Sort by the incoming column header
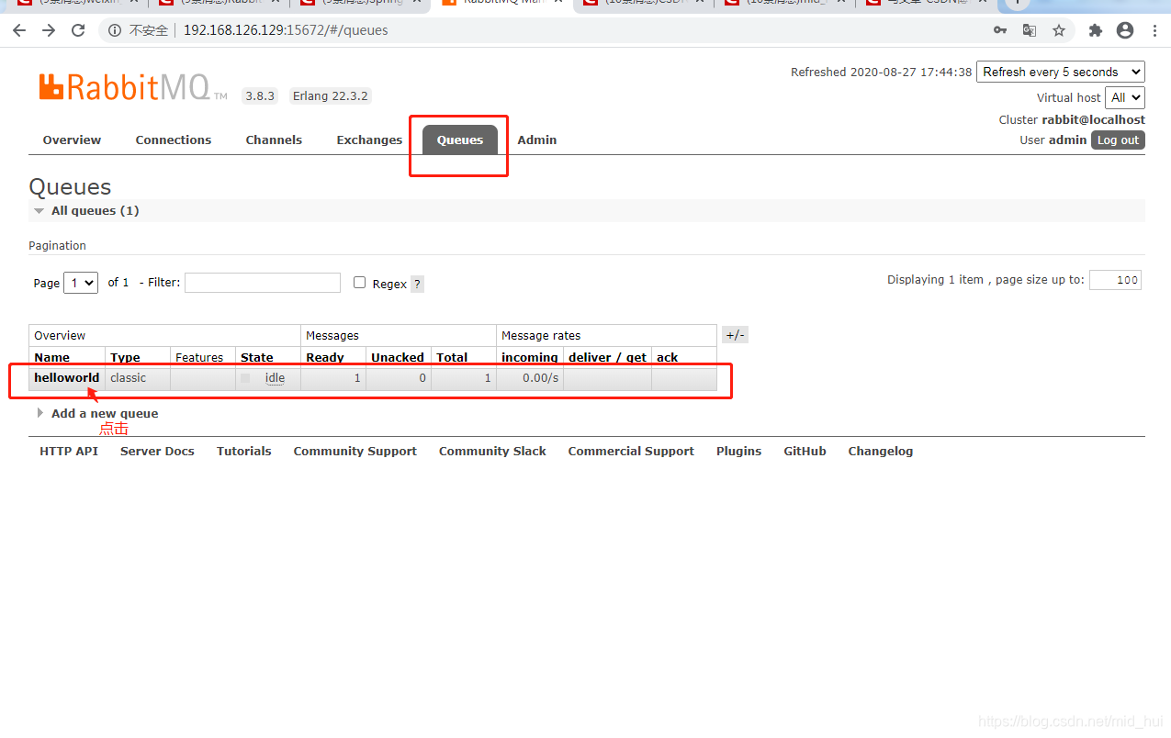Screen dimensions: 1171x738 [530, 357]
